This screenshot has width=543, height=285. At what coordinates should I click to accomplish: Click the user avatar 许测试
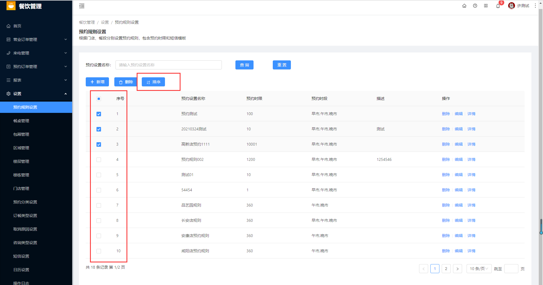tap(512, 6)
